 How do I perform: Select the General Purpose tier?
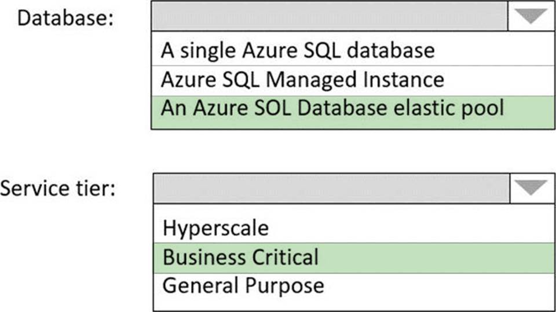(243, 285)
